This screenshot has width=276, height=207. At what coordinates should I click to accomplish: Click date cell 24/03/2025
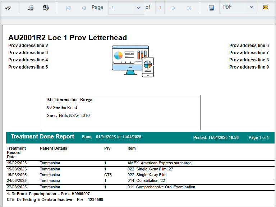tap(17, 181)
